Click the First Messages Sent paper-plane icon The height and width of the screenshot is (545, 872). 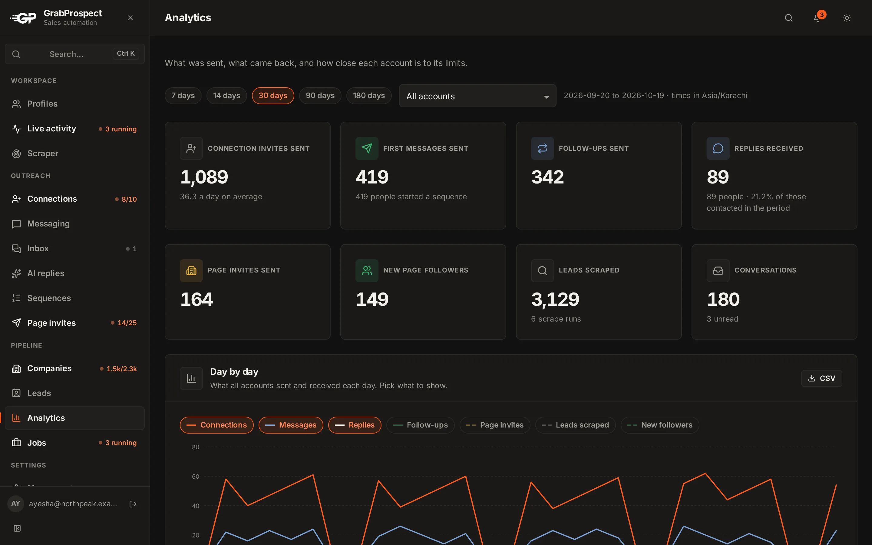point(367,148)
